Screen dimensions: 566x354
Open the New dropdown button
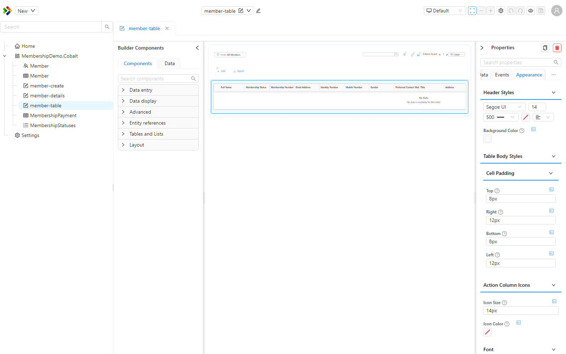point(27,11)
